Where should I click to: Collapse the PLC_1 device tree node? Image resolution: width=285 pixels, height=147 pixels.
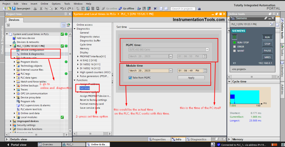click(x=11, y=46)
